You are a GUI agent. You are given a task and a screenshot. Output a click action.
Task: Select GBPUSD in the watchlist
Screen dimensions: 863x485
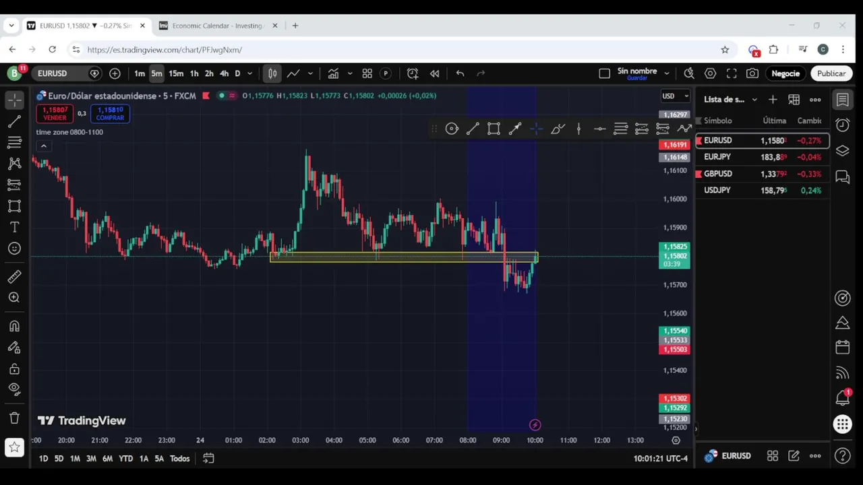pyautogui.click(x=763, y=174)
